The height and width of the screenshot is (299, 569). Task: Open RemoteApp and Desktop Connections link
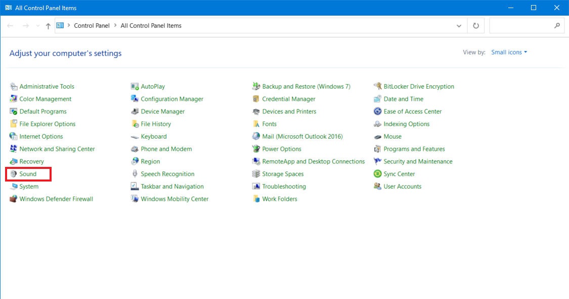(x=314, y=162)
